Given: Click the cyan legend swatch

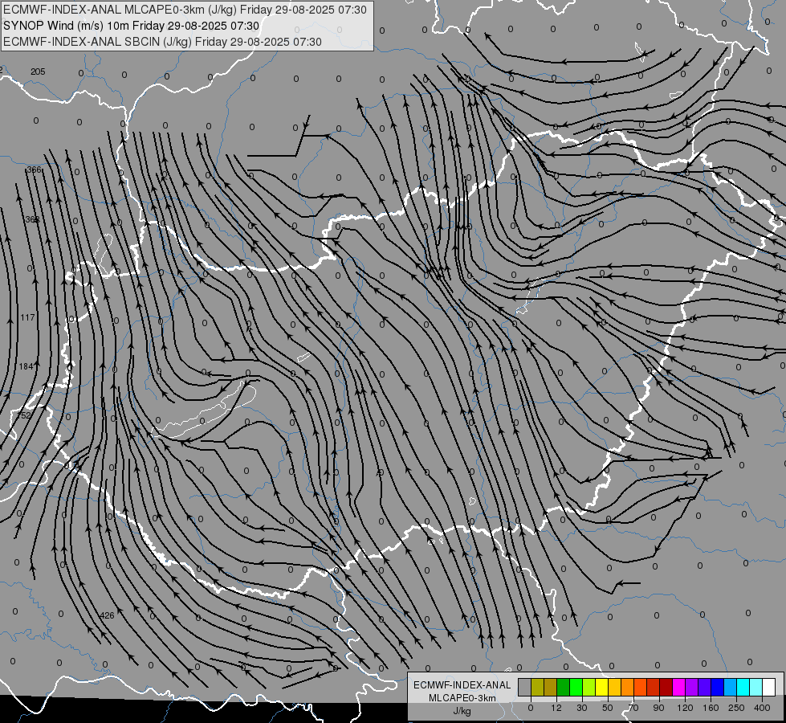Looking at the screenshot, I should [743, 687].
